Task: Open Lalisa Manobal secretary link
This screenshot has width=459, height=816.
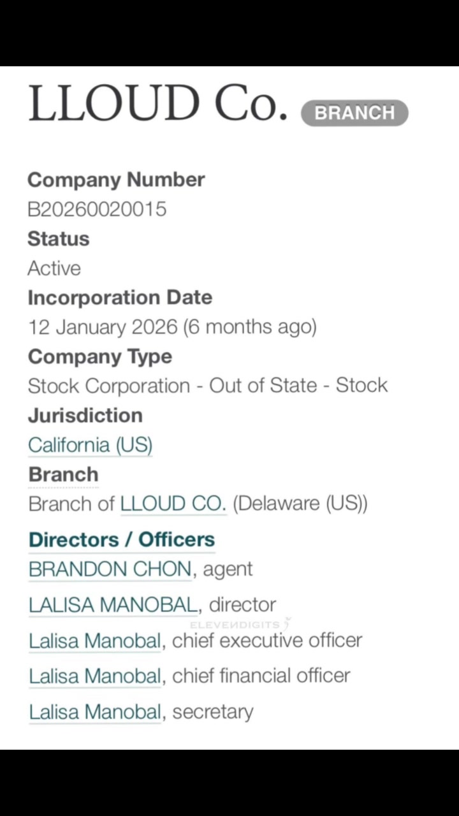Action: coord(95,711)
